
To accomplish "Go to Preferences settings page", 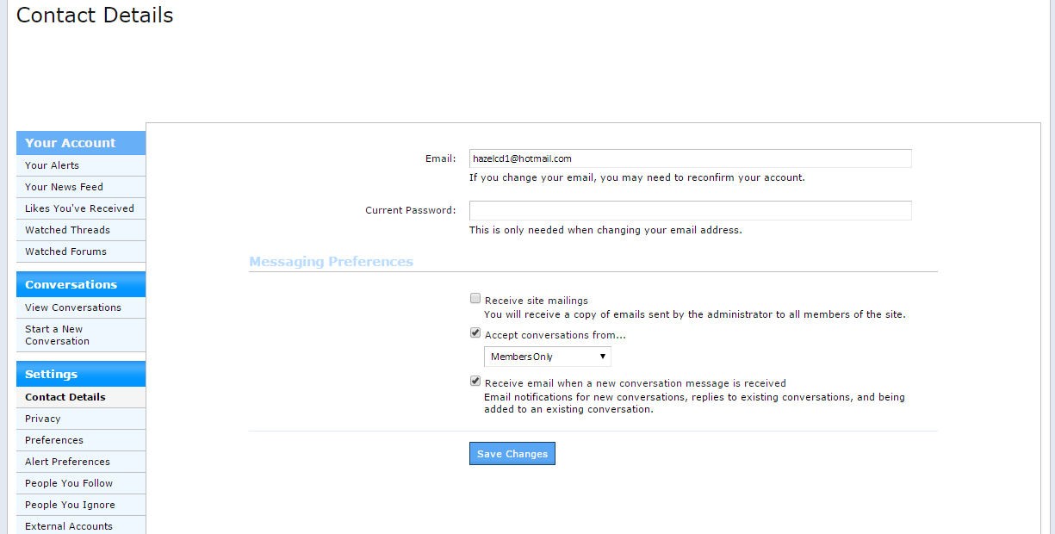I will tap(54, 440).
